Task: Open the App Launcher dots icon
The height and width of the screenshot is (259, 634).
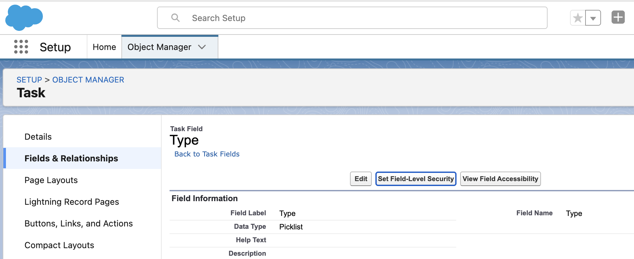Action: [21, 47]
